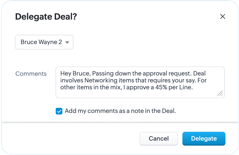Screen dimensions: 239x155
Task: Click the 'Delegate Deal?' dialog title
Action: pyautogui.click(x=46, y=17)
